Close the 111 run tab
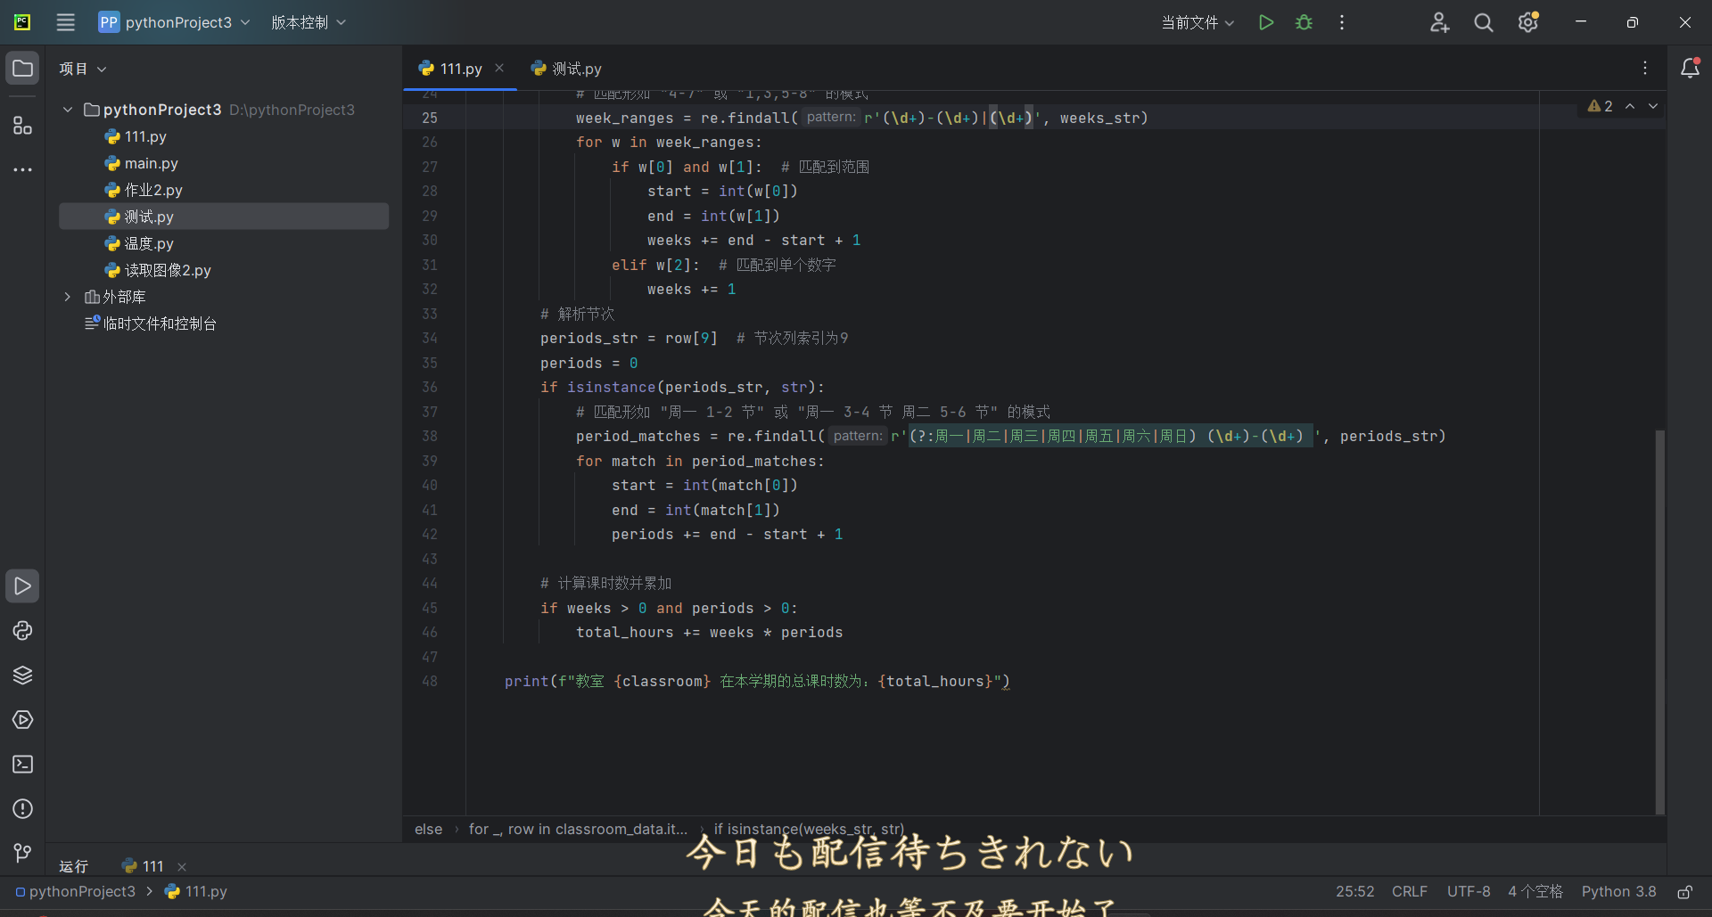Screen dimensions: 1712x917 tap(182, 866)
